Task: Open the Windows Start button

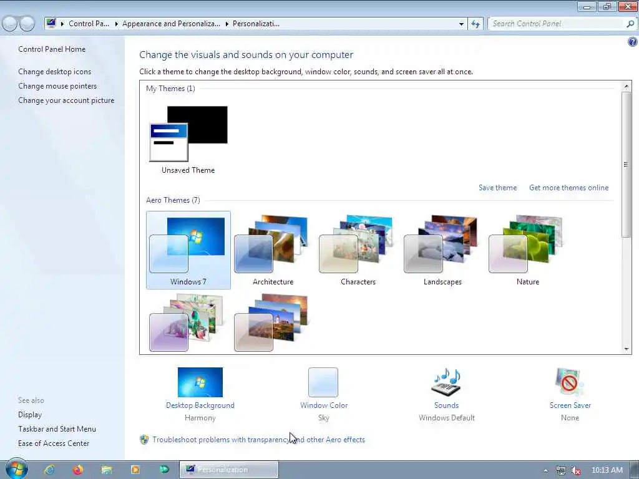Action: [16, 469]
